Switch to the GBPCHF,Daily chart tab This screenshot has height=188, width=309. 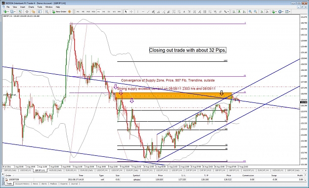[x=293, y=170]
